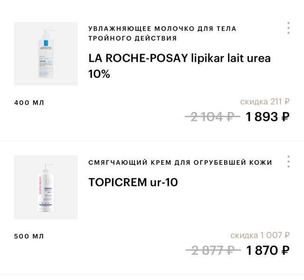Click the ruble sign after 1 893
Viewport: 304px width, 280px height.
(285, 117)
